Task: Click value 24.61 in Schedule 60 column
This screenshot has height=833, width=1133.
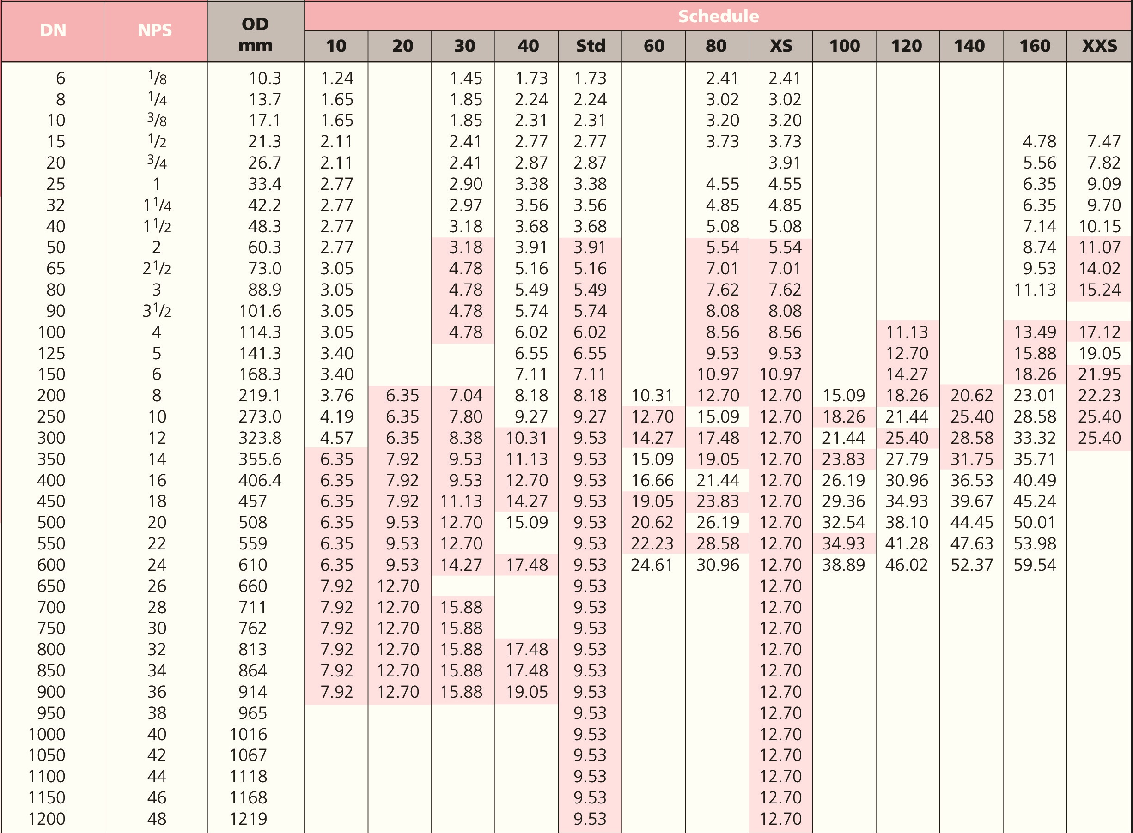Action: [x=652, y=565]
